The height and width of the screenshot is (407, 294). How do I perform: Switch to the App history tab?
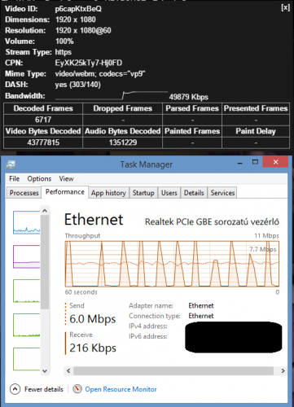coord(108,193)
